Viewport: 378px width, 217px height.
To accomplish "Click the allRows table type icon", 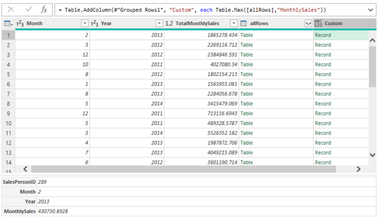I will (243, 23).
